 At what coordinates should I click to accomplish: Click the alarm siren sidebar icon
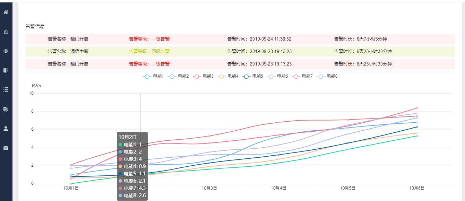click(6, 32)
